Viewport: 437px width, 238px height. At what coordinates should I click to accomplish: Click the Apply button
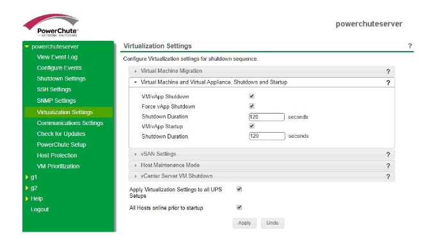click(244, 223)
